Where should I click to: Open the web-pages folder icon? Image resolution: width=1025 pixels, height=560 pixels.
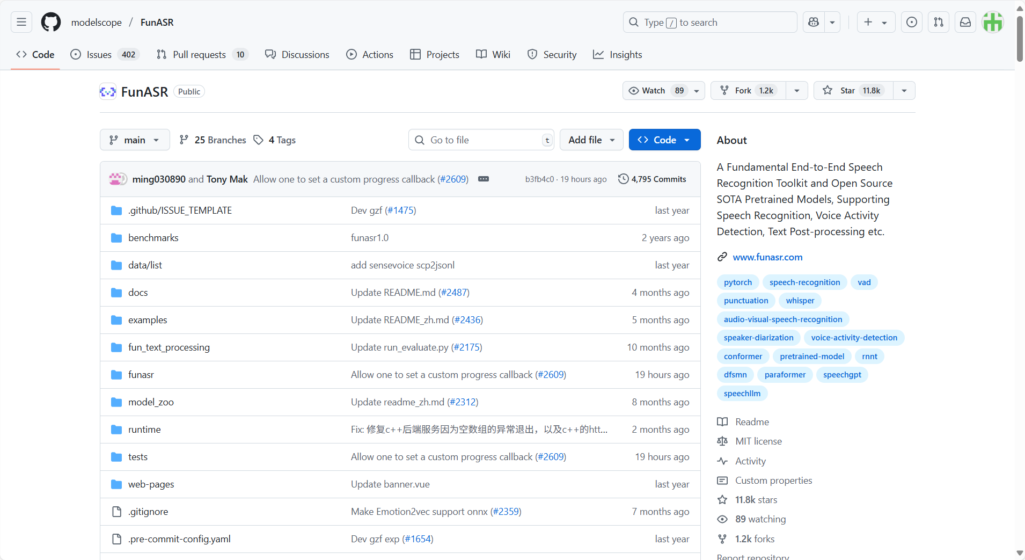pos(116,484)
